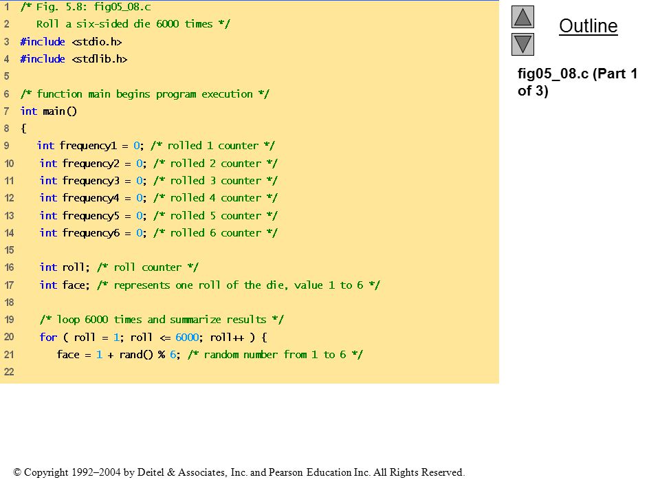Click the for loop statement on line 20
660x495 pixels.
[x=153, y=337]
